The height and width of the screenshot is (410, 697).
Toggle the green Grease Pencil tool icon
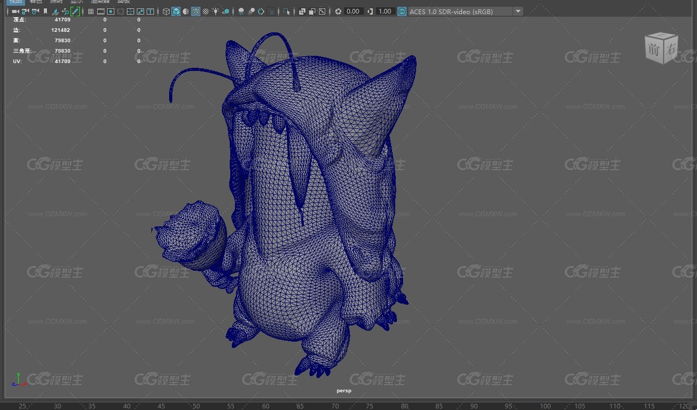[x=75, y=11]
